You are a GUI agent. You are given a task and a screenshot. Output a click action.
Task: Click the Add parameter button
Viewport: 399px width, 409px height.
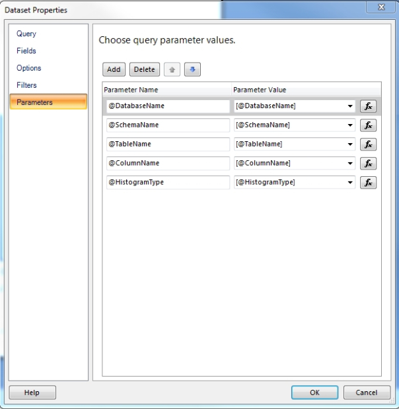[x=114, y=69]
